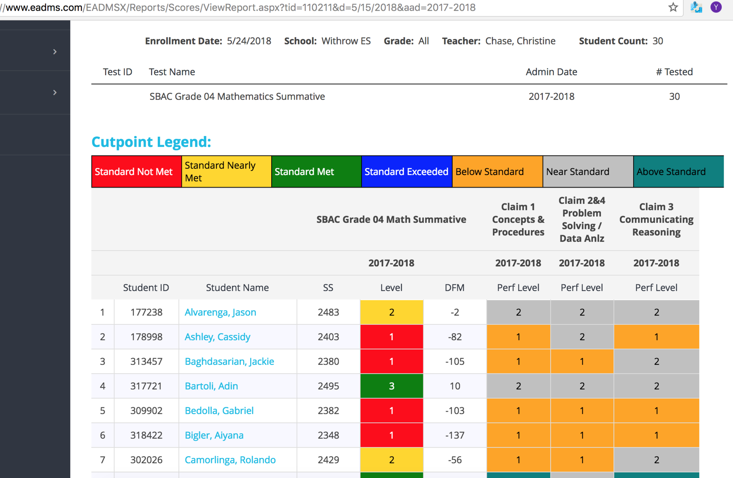
Task: Open Bedolla, Gabriel student link
Action: 219,411
